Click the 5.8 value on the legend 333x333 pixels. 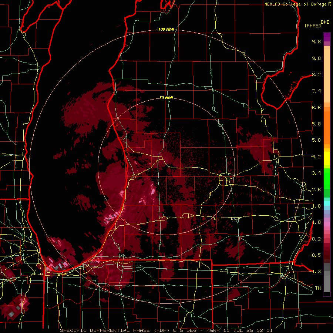[x=316, y=124]
